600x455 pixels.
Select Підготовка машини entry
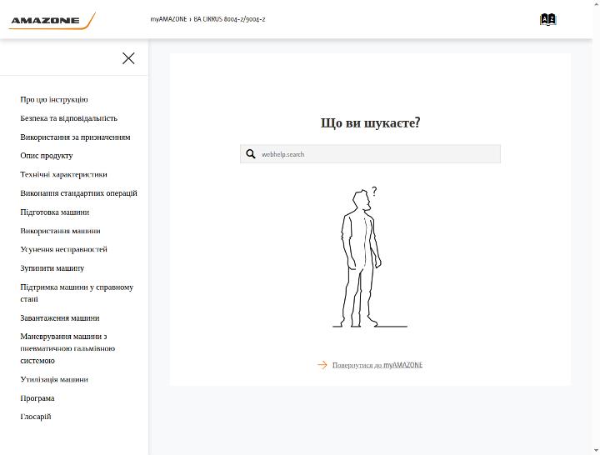[x=55, y=212]
